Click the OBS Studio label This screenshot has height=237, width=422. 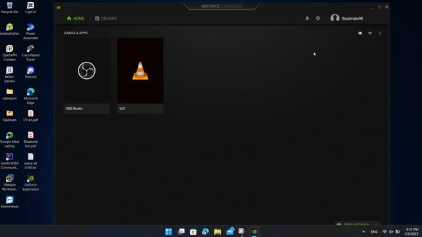[74, 109]
